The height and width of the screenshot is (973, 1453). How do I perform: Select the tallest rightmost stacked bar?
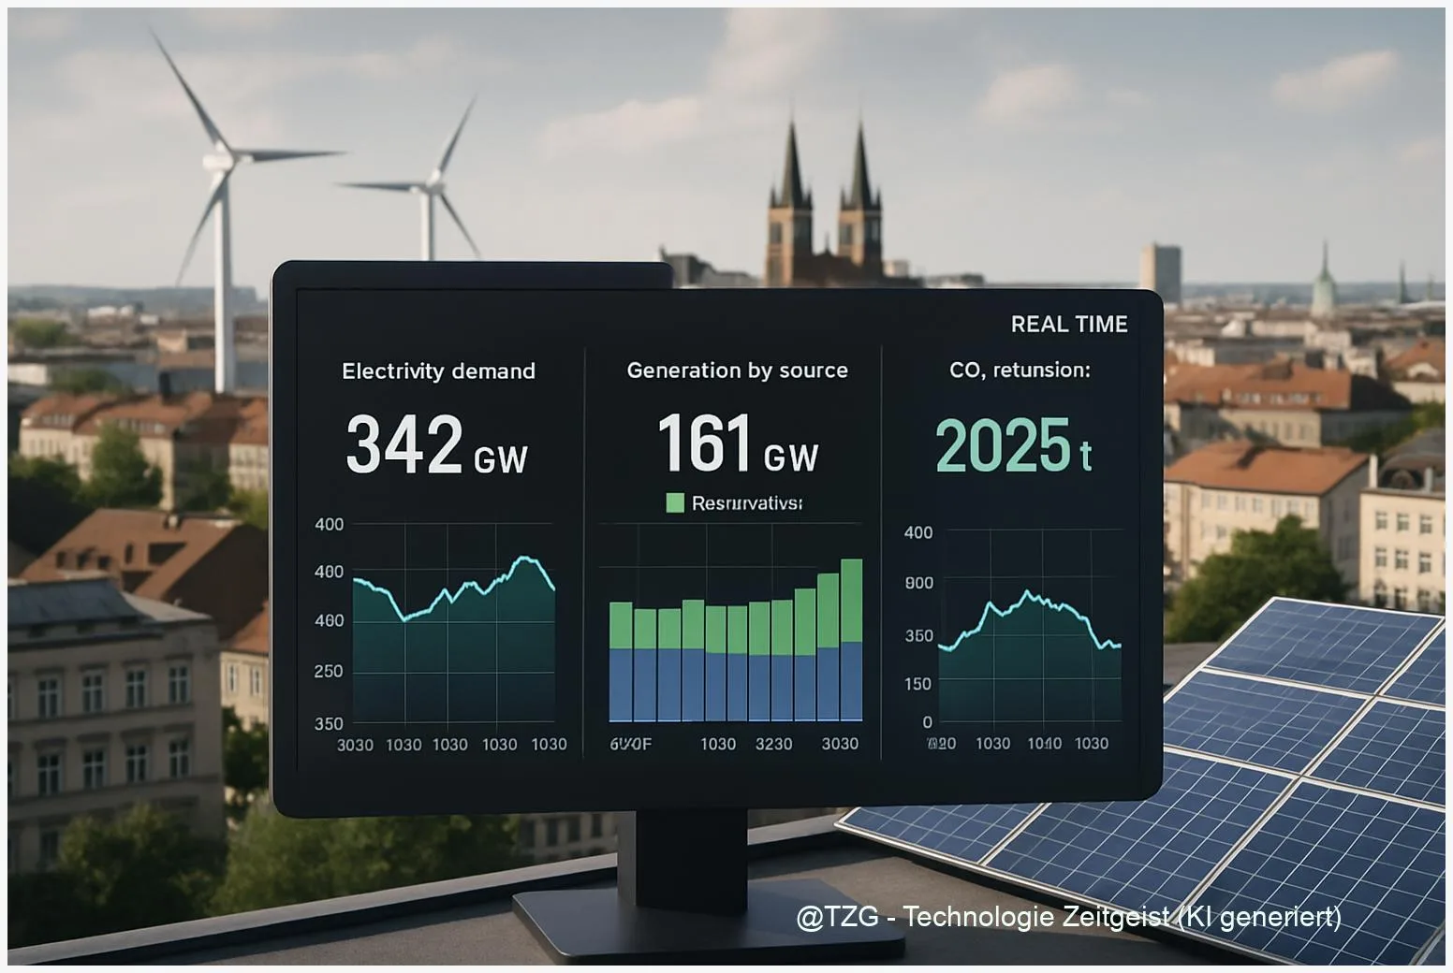[x=851, y=640]
